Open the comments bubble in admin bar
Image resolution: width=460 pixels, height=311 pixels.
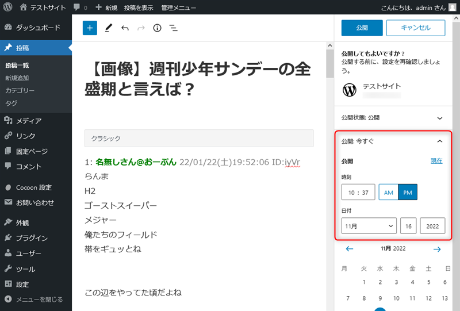(80, 7)
